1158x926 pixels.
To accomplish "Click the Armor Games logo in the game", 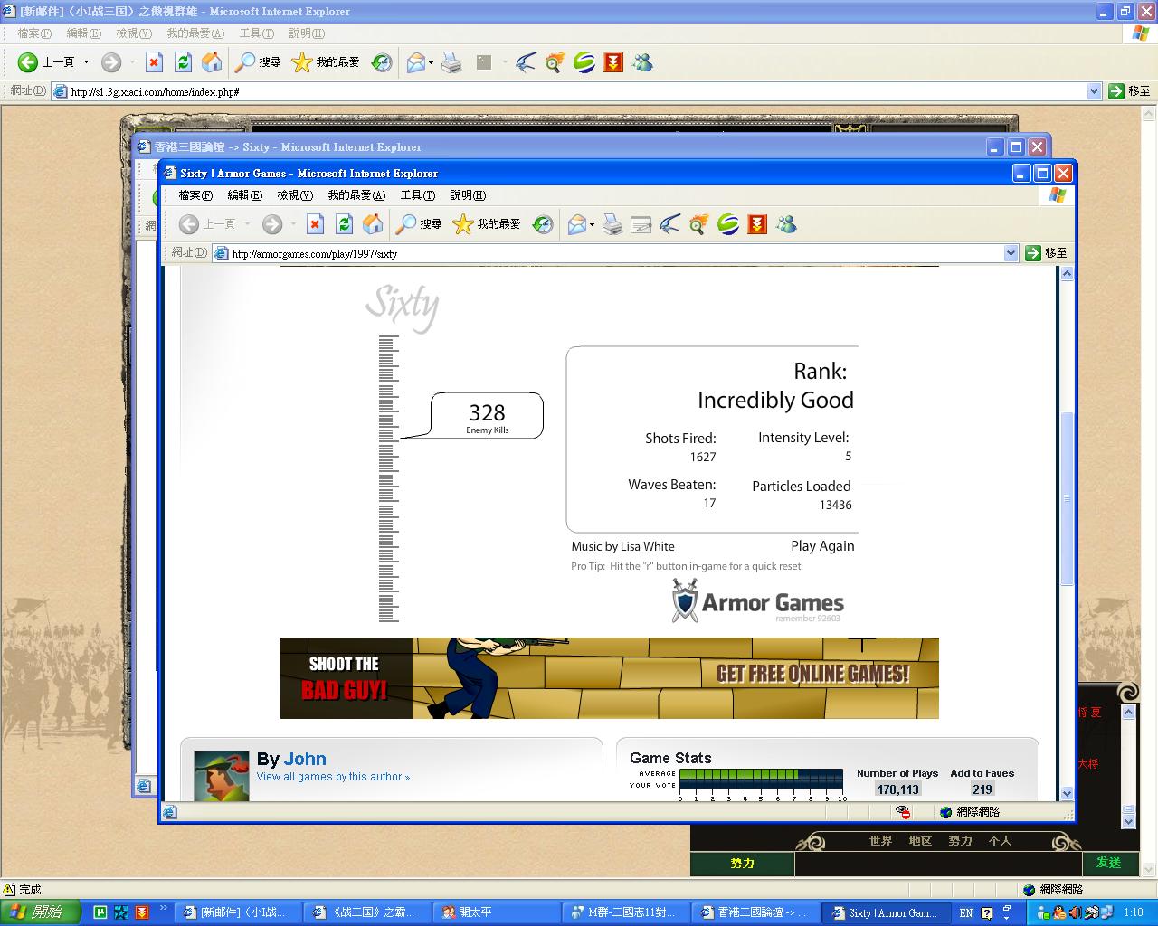I will tap(757, 602).
